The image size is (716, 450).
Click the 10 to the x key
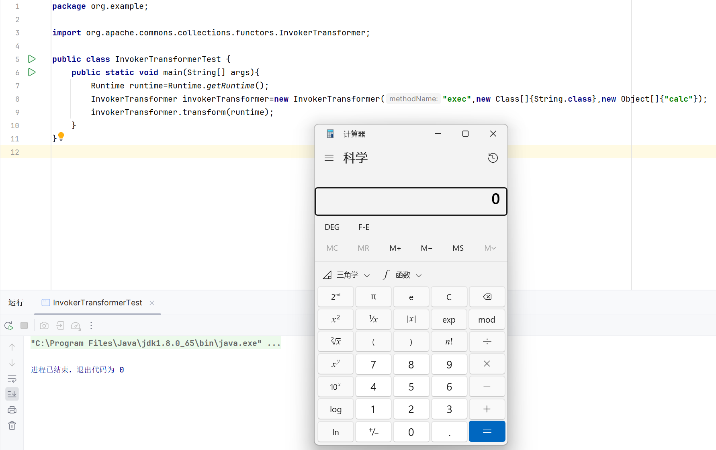[335, 387]
